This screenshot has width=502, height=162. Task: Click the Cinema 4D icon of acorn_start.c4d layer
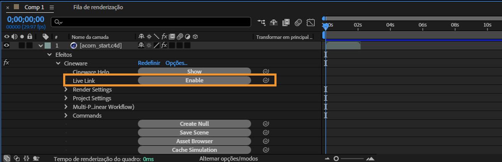74,46
